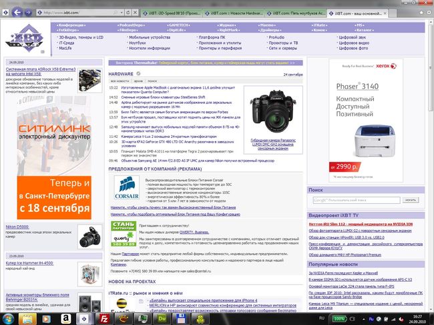Image resolution: width=434 pixels, height=325 pixels.
Task: Open the Системная плата ASRock X58 Extreme3 article
Action: point(41,71)
